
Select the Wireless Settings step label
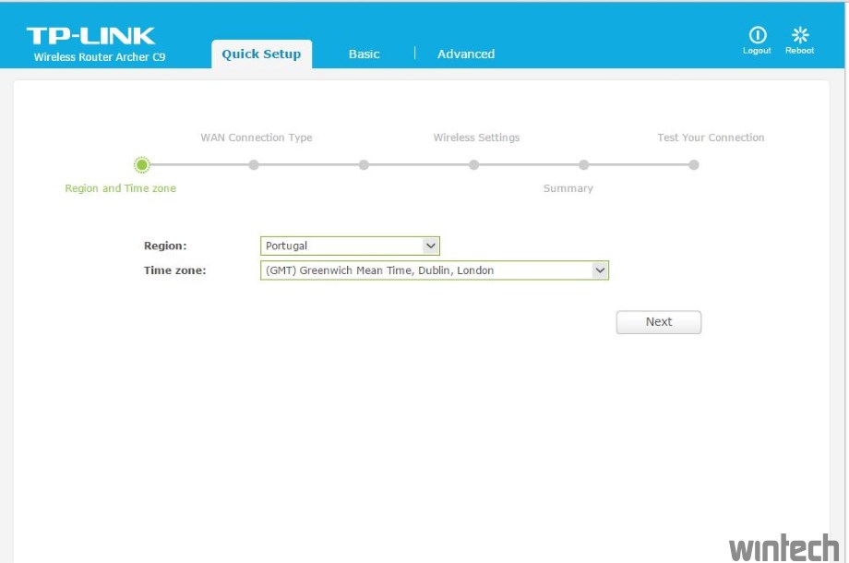[x=476, y=138]
